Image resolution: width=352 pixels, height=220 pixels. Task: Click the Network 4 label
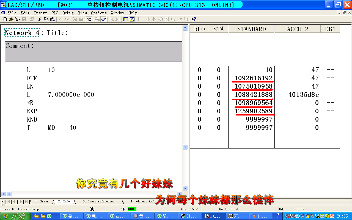22,33
